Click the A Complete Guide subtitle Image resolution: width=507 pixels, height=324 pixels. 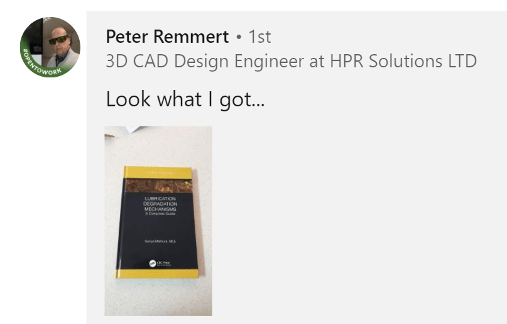coord(160,214)
